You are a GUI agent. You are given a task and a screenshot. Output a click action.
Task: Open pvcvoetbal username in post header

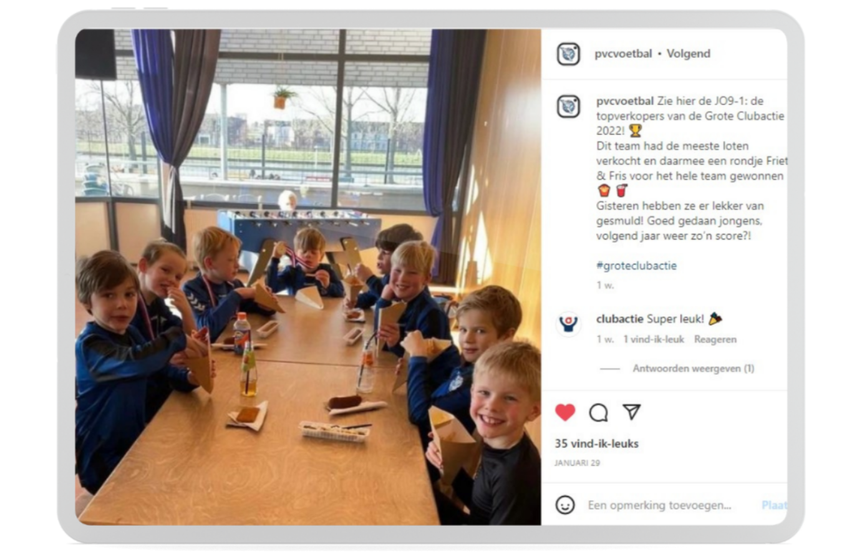pos(623,54)
